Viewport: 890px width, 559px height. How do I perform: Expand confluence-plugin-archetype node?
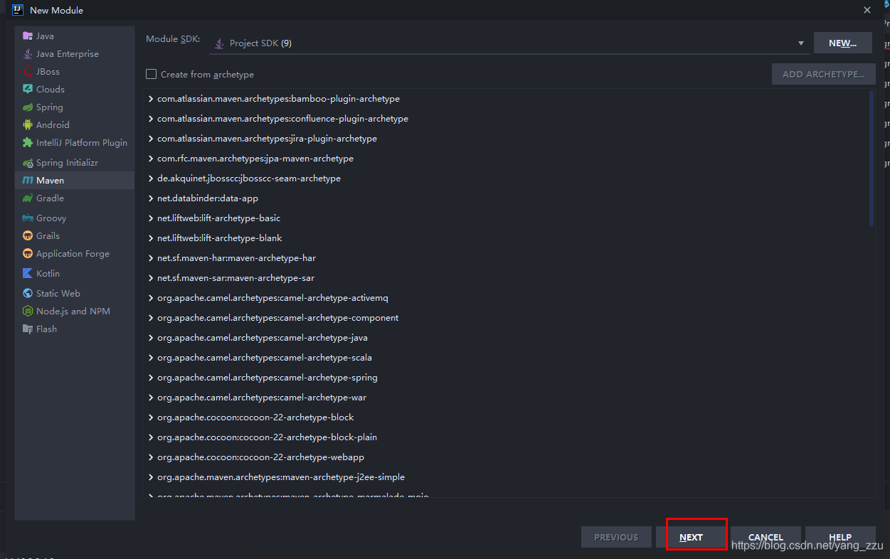pyautogui.click(x=151, y=119)
